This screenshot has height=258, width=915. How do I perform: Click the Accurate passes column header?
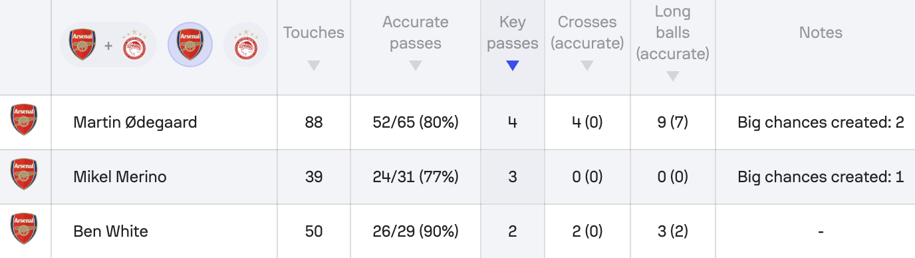[x=415, y=33]
